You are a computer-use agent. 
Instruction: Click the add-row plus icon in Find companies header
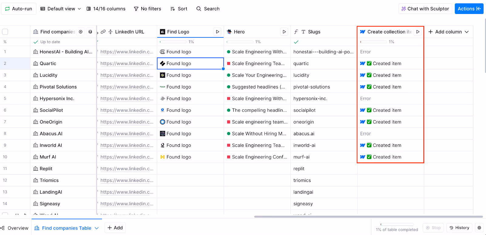click(81, 32)
